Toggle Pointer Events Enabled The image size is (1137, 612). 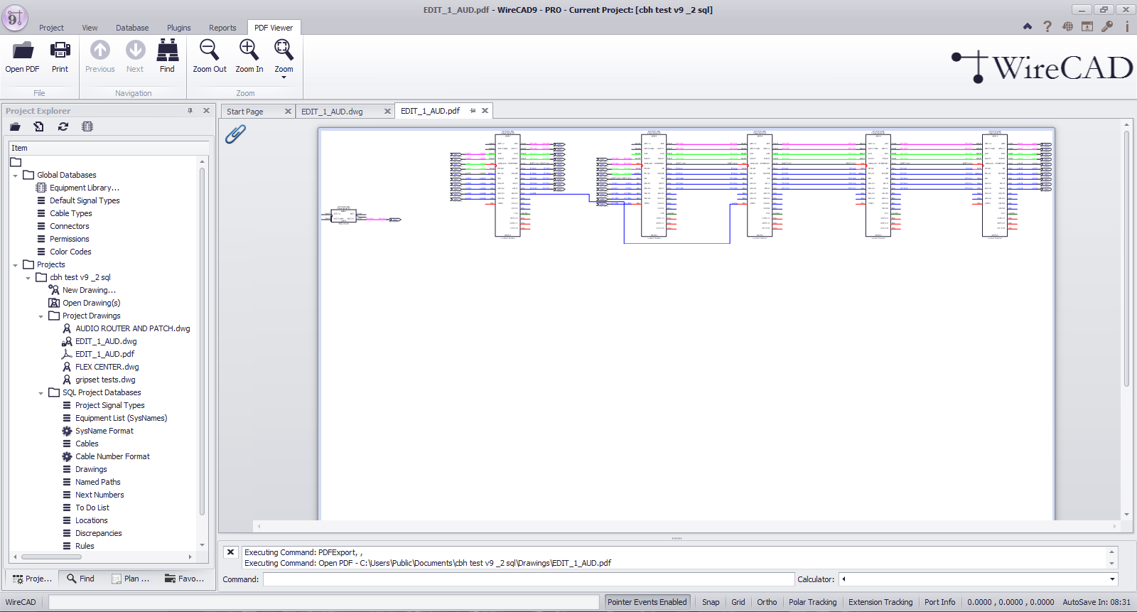[x=647, y=602]
